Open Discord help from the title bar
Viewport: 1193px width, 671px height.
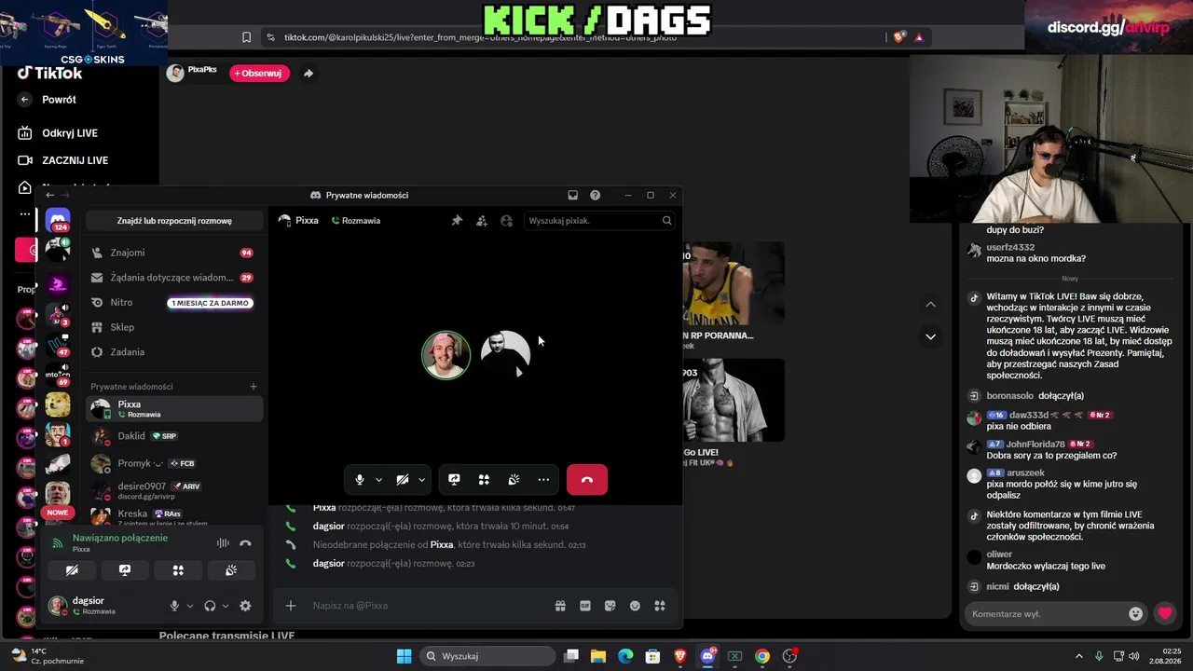click(x=596, y=195)
